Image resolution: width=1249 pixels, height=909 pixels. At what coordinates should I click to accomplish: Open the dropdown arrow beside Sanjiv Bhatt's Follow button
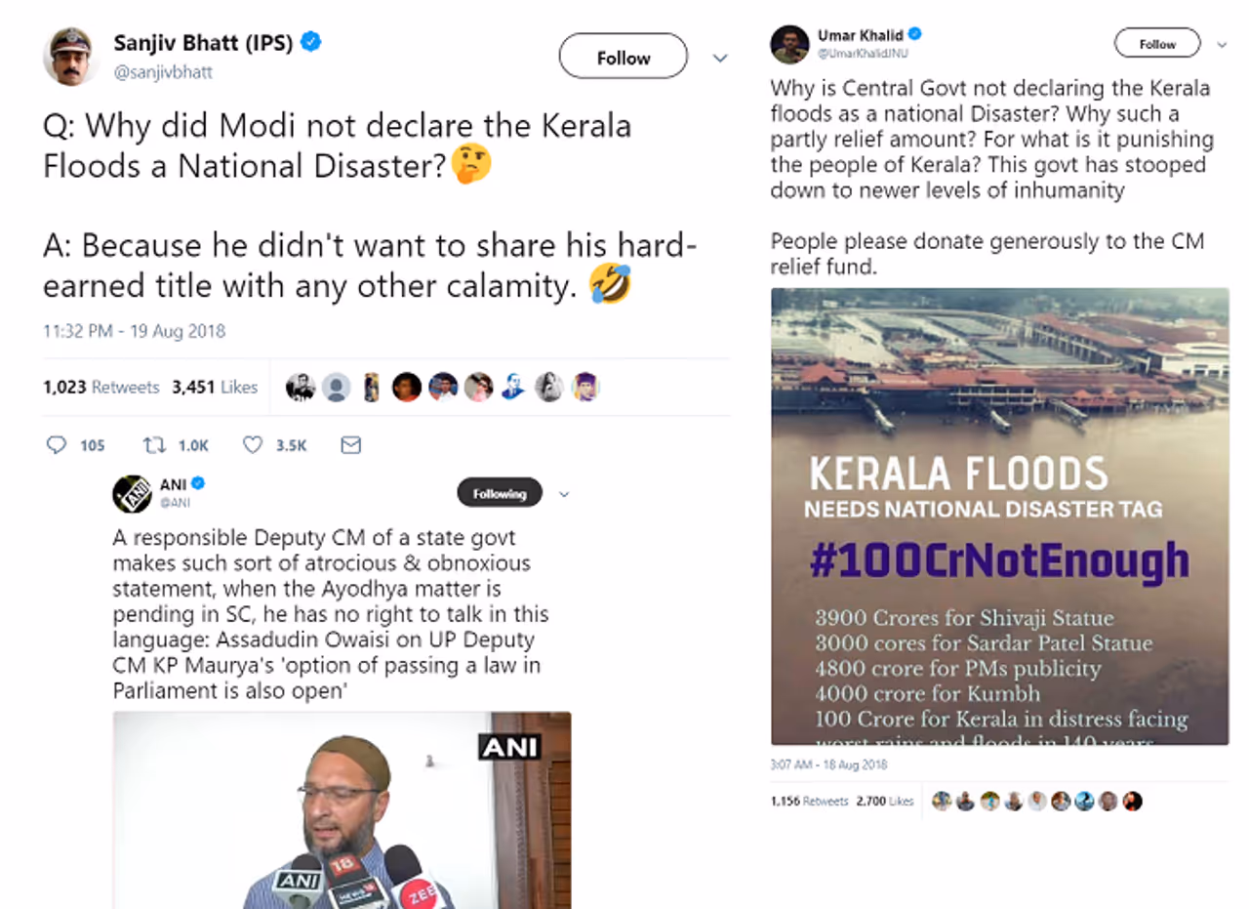point(720,59)
